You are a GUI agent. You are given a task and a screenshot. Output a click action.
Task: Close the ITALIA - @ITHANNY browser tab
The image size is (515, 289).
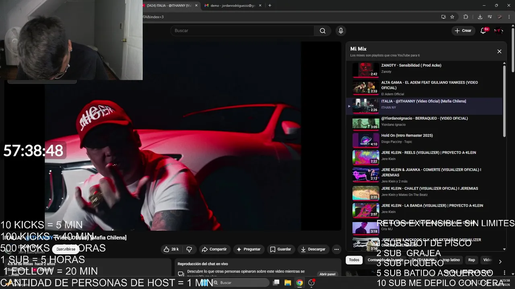click(196, 6)
